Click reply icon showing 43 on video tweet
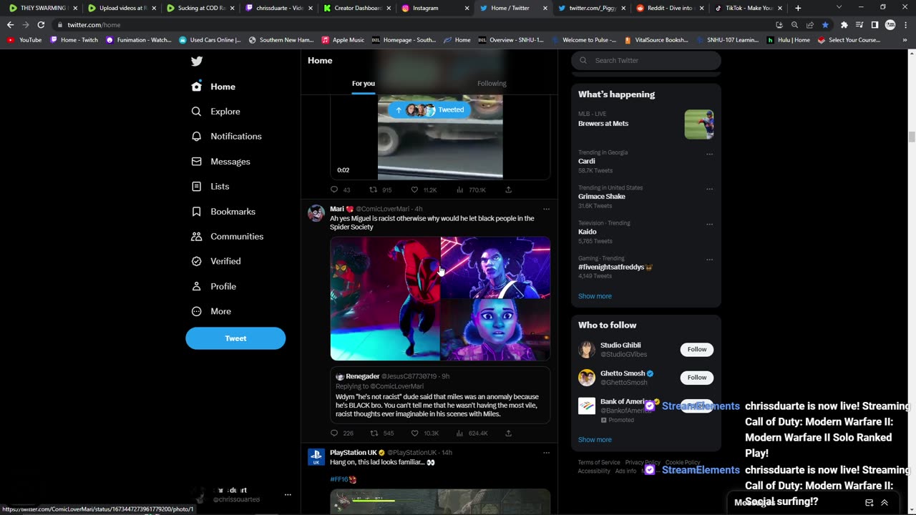Image resolution: width=916 pixels, height=515 pixels. pos(334,190)
